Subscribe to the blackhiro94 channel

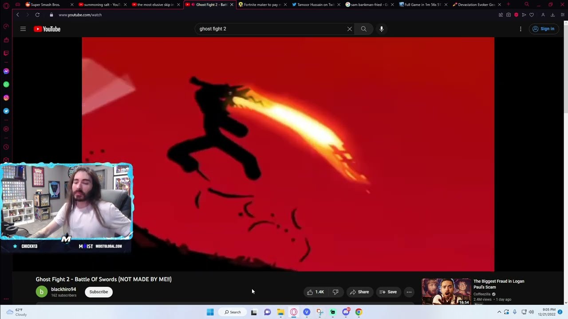point(99,292)
